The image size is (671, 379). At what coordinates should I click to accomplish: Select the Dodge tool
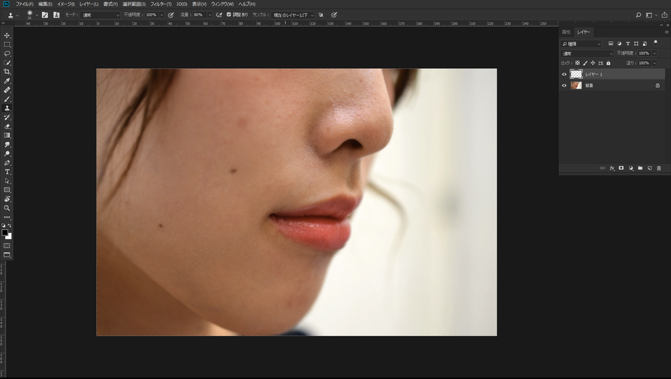point(7,153)
